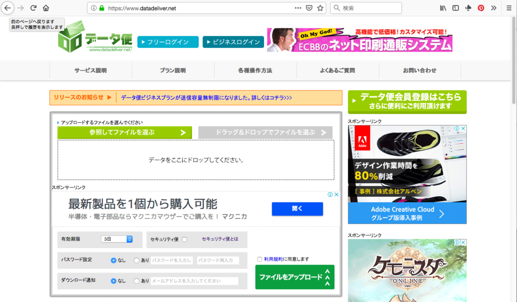Image resolution: width=517 pixels, height=302 pixels.
Task: Click in the パスワード再入力 field
Action: [x=218, y=260]
